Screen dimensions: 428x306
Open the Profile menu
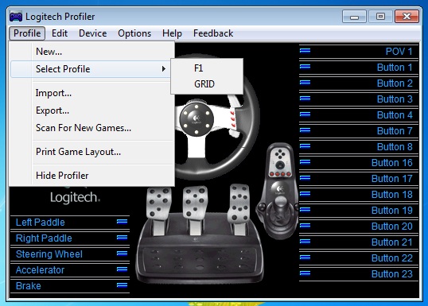point(27,33)
